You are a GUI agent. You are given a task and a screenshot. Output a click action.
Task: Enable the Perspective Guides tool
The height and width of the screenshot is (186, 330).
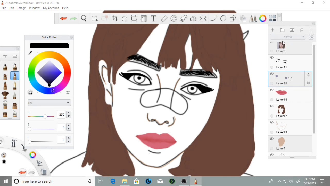pos(193,19)
